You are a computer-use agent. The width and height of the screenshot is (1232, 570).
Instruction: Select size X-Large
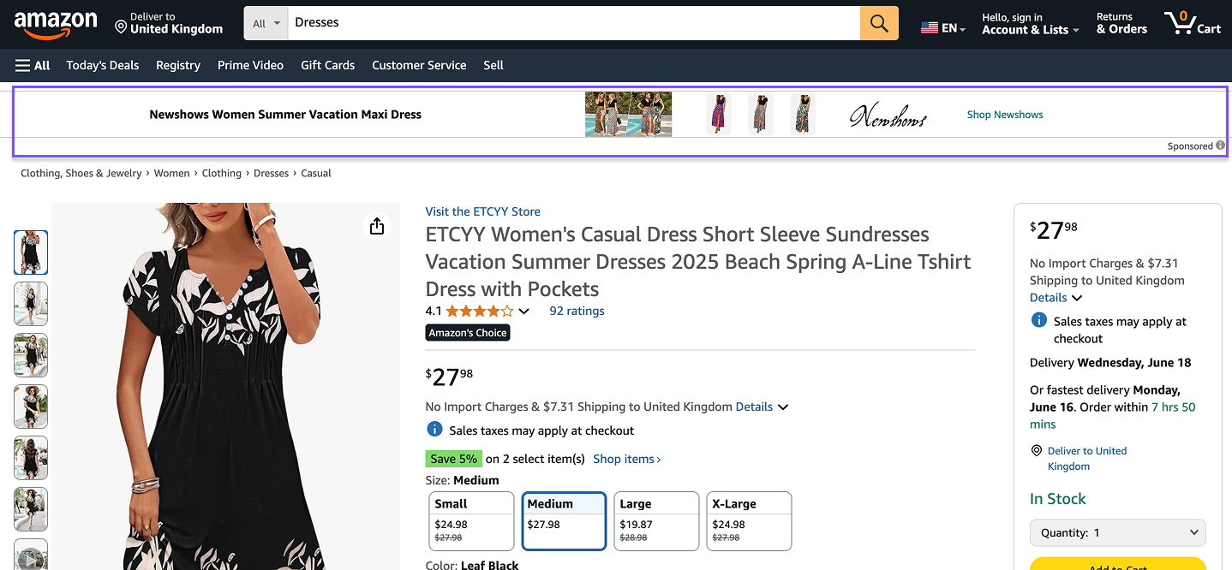[749, 520]
